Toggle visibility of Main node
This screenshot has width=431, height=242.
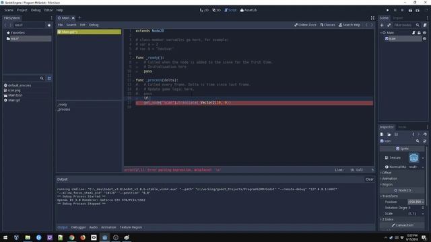pos(424,33)
